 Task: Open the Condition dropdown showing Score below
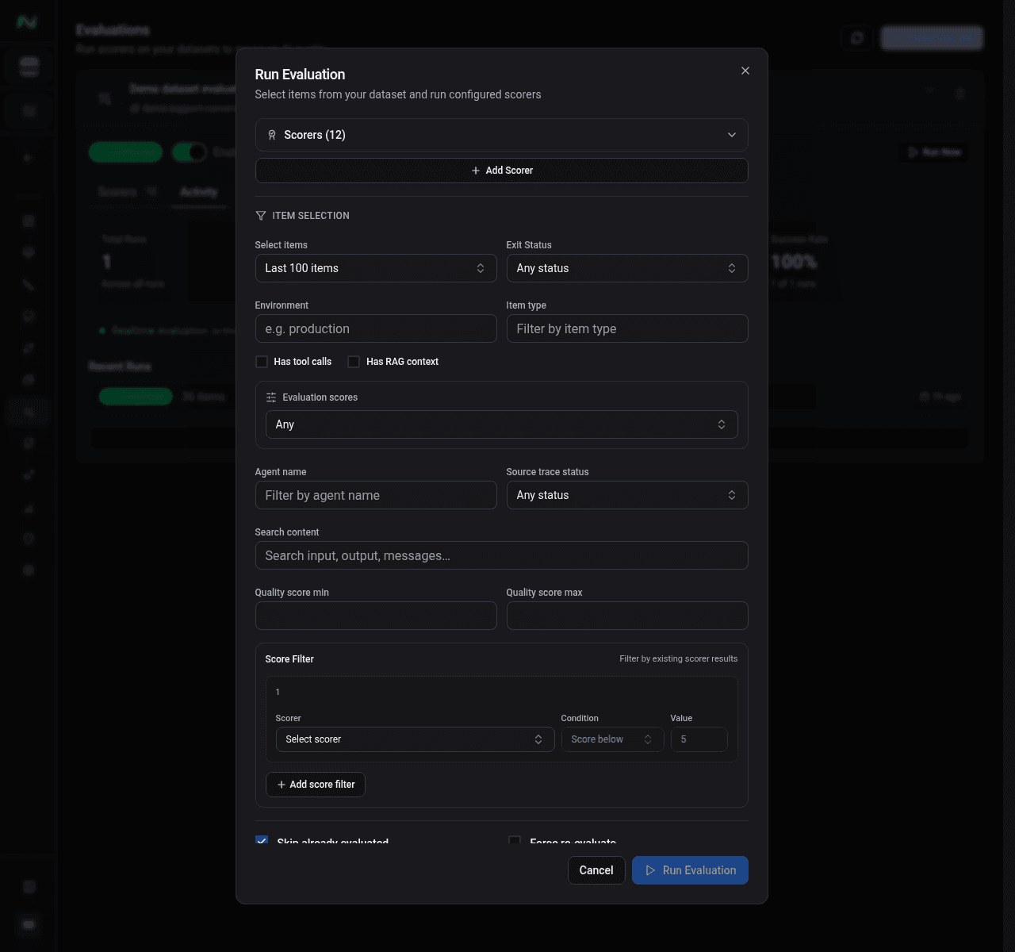point(612,739)
